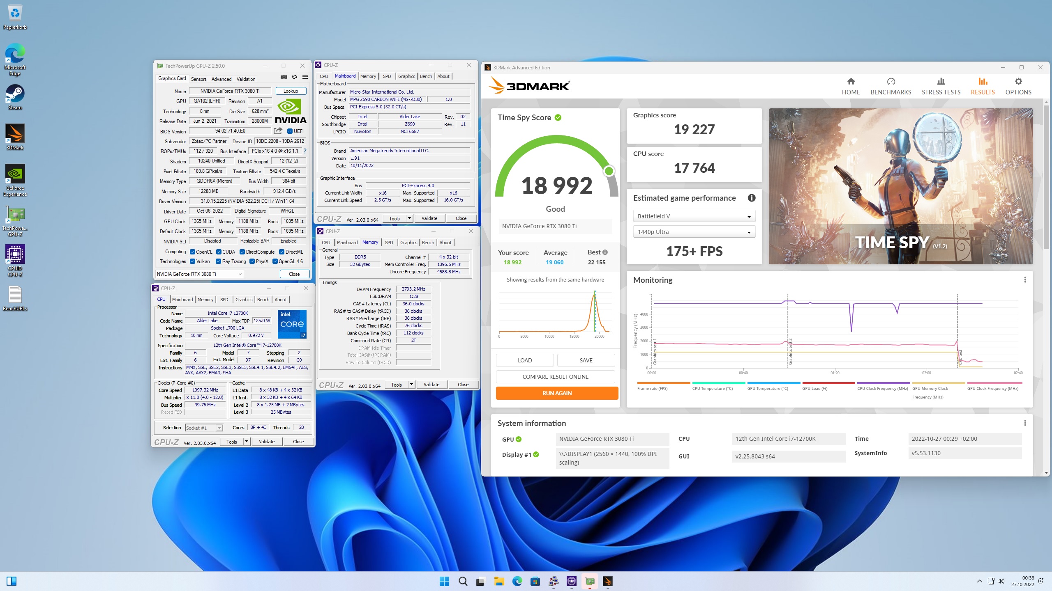Open 3DMark BENCHMARKS section
Screen dimensions: 1052x591
891,87
